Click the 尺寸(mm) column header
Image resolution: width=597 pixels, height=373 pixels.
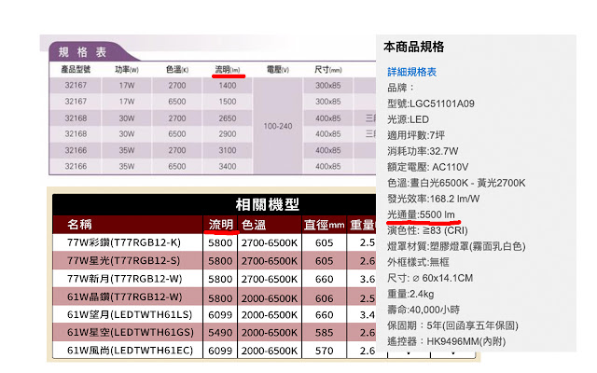[x=327, y=69]
